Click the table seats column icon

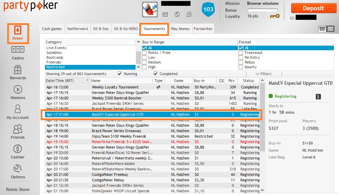pyautogui.click(x=221, y=81)
